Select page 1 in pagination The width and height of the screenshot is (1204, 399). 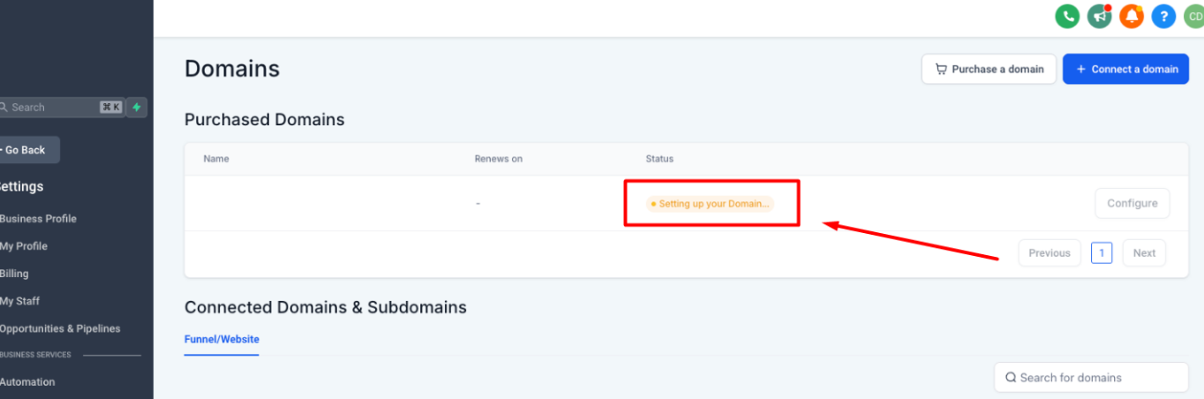point(1101,253)
